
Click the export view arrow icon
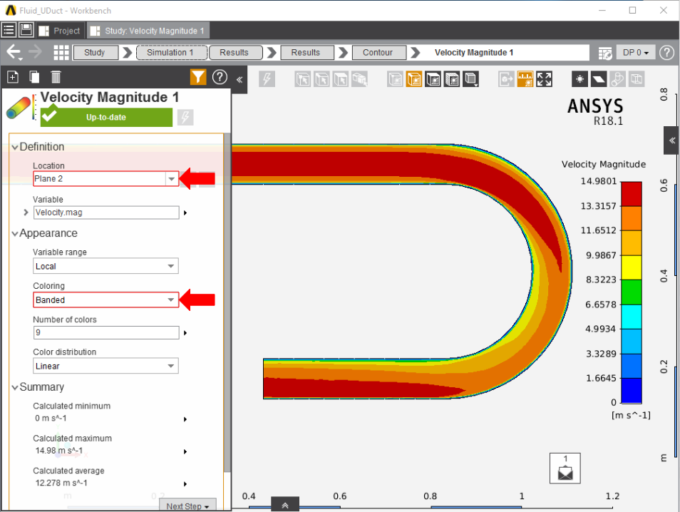click(x=506, y=79)
